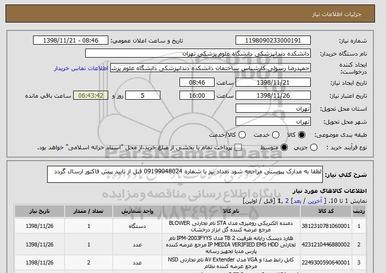Click creation time field 08:46
Image resolution: width=386 pixels, height=273 pixels.
(197, 82)
